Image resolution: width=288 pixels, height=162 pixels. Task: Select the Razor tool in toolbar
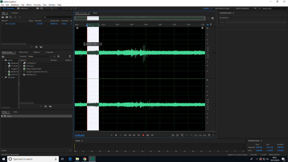click(x=51, y=8)
